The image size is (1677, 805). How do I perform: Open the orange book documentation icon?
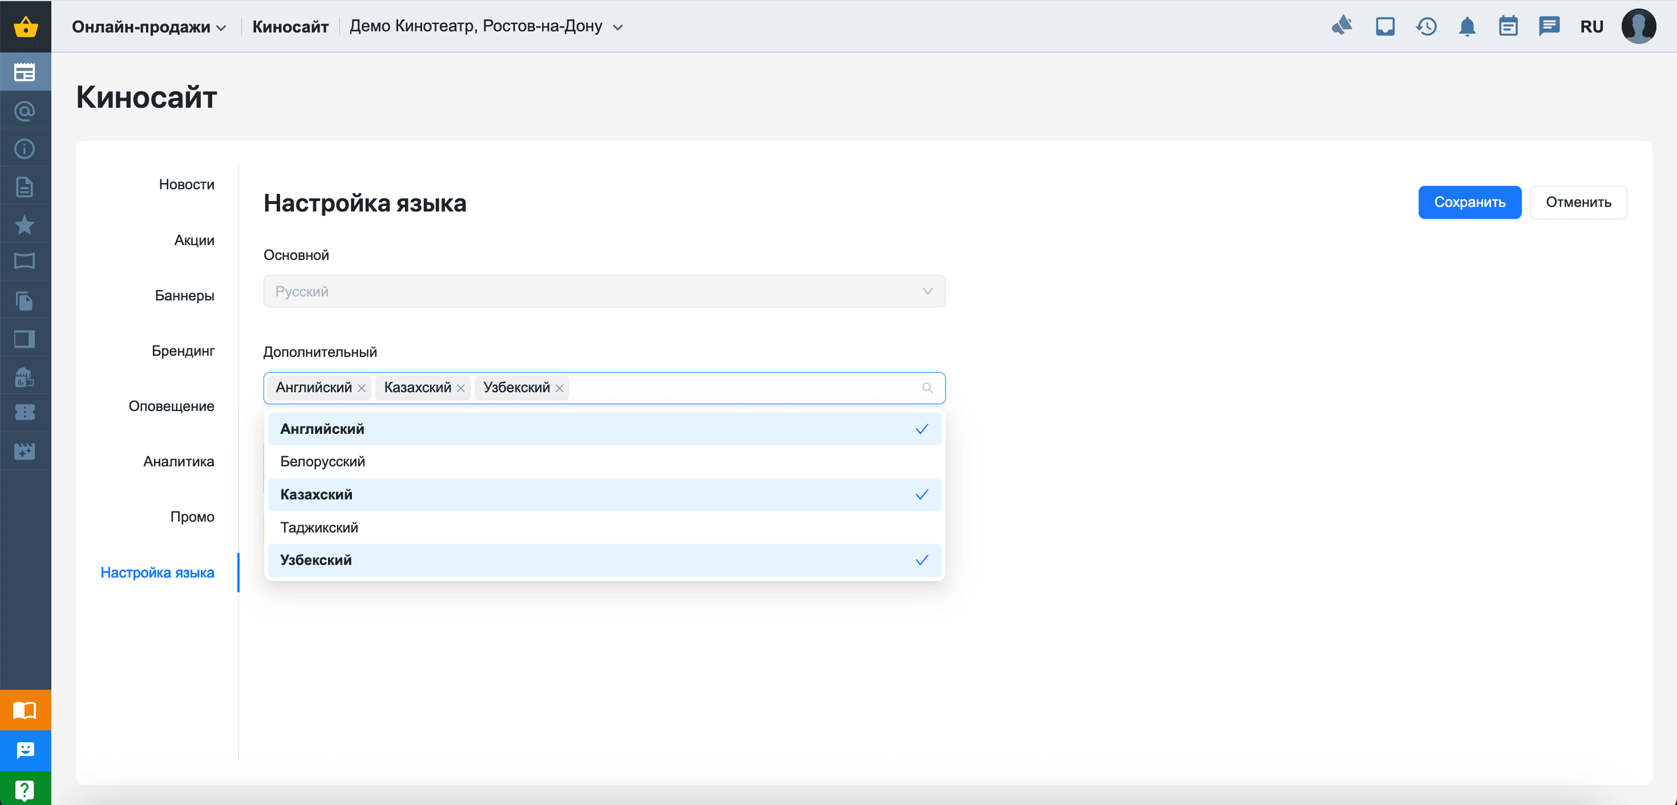[x=25, y=709]
